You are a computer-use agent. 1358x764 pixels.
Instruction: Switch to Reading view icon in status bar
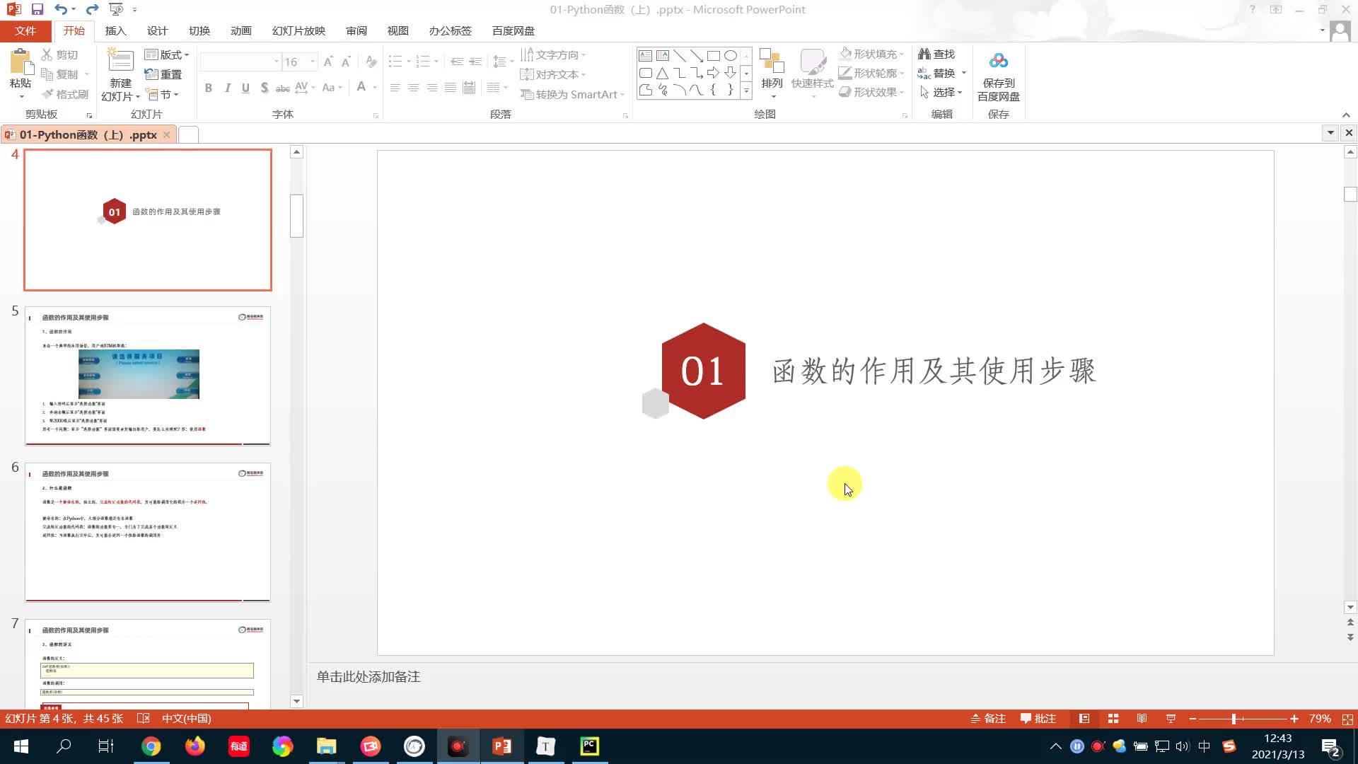tap(1142, 719)
